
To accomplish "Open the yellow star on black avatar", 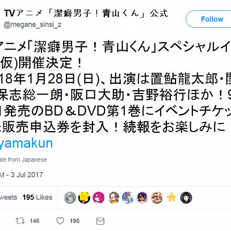I will (84, 198).
